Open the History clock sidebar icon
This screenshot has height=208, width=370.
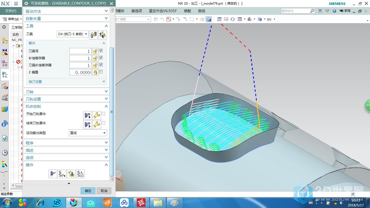point(5,153)
